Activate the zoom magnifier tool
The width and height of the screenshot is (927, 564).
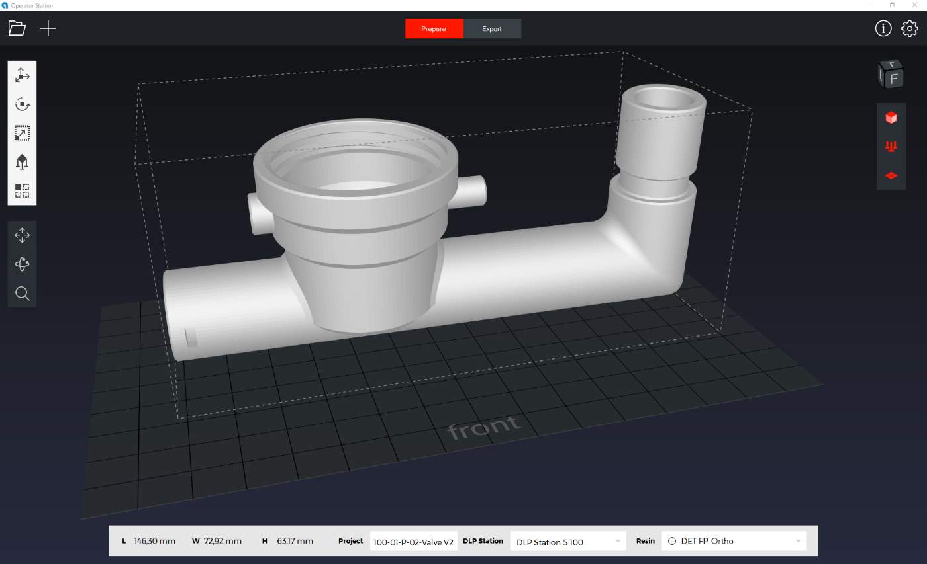point(22,294)
